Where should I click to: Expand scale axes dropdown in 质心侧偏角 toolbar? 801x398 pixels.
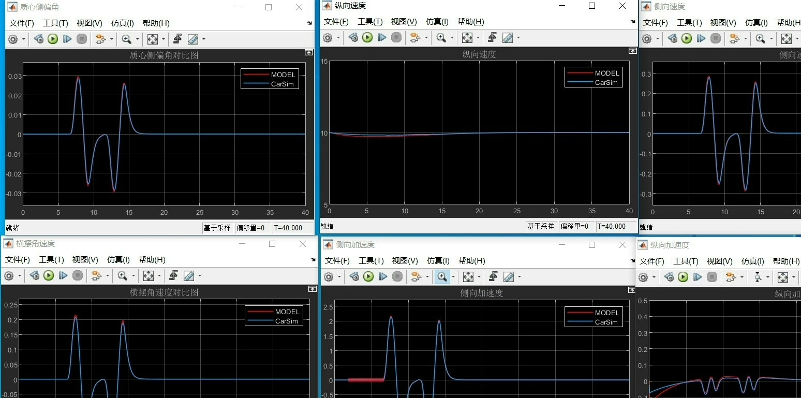(163, 39)
